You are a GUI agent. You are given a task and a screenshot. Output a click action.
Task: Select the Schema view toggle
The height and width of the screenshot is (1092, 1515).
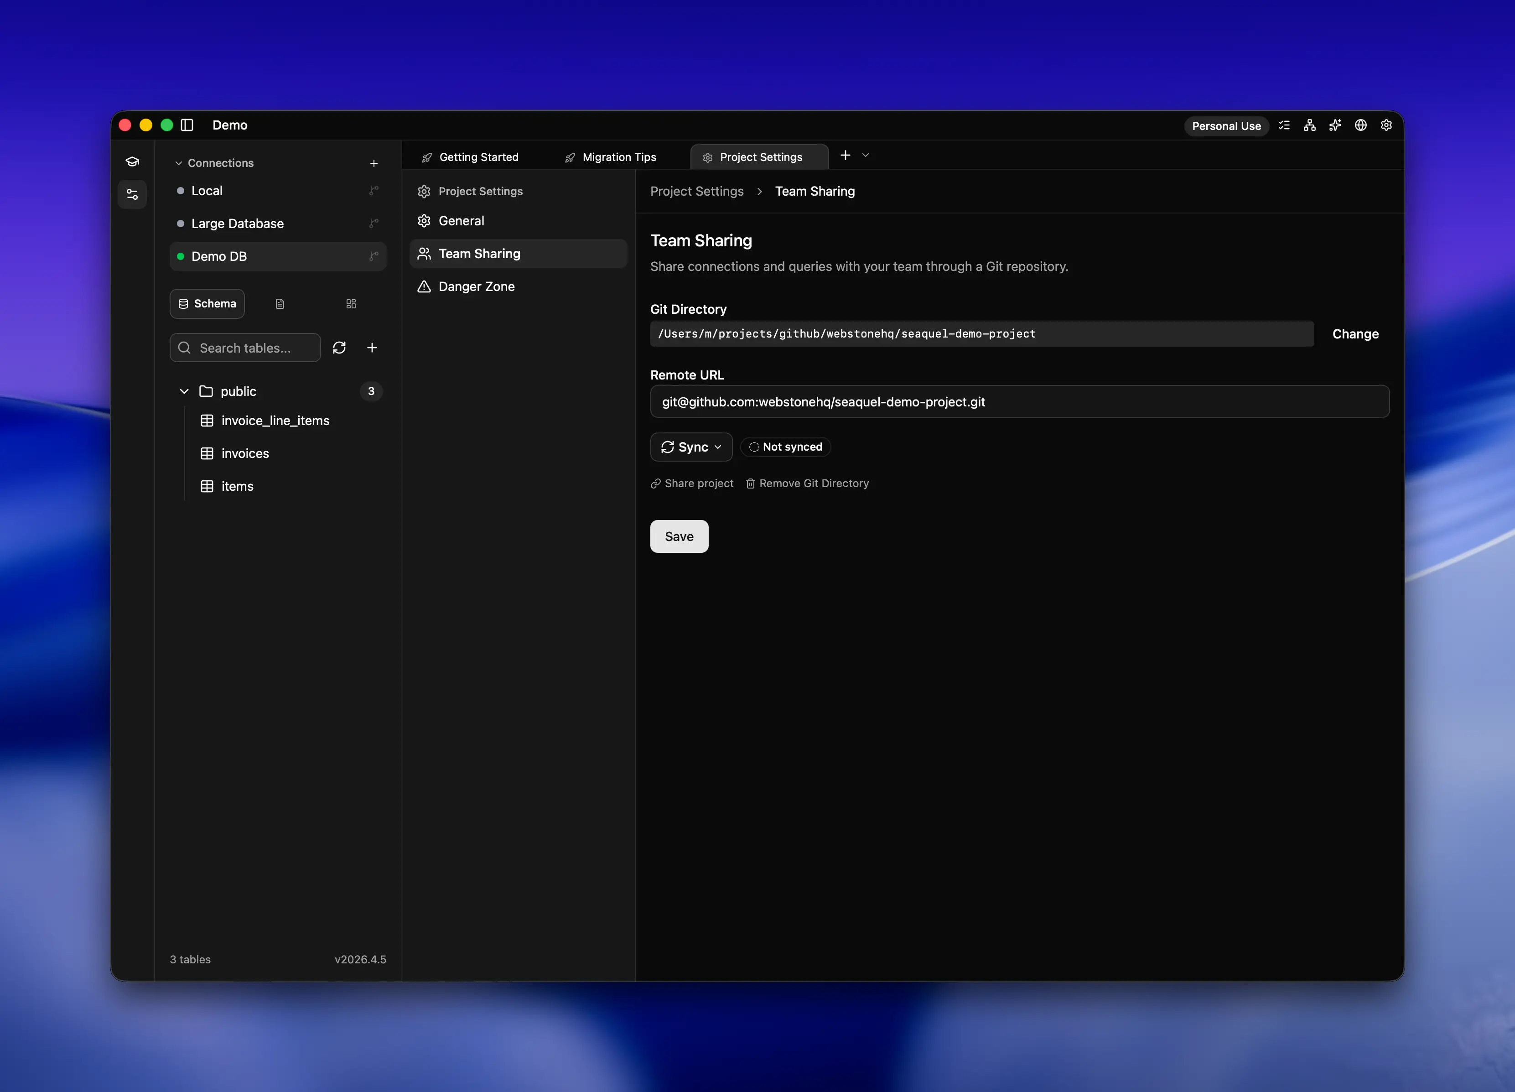[207, 304]
